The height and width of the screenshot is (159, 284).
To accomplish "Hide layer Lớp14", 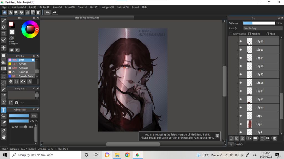I will (240, 58).
